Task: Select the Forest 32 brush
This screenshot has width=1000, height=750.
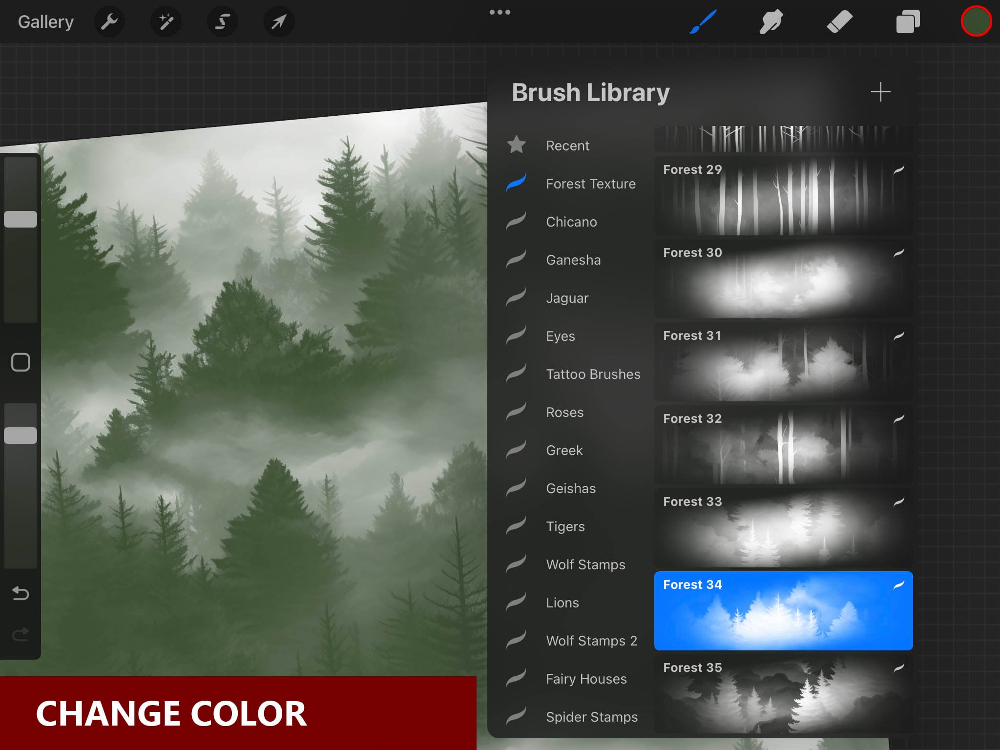Action: 783,445
